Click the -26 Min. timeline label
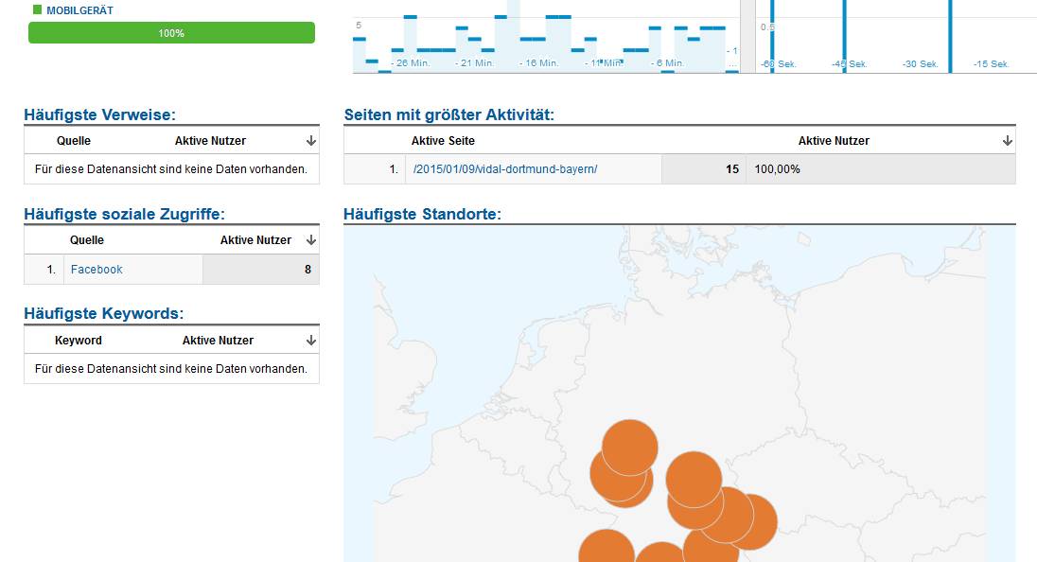The height and width of the screenshot is (562, 1037). coord(410,63)
